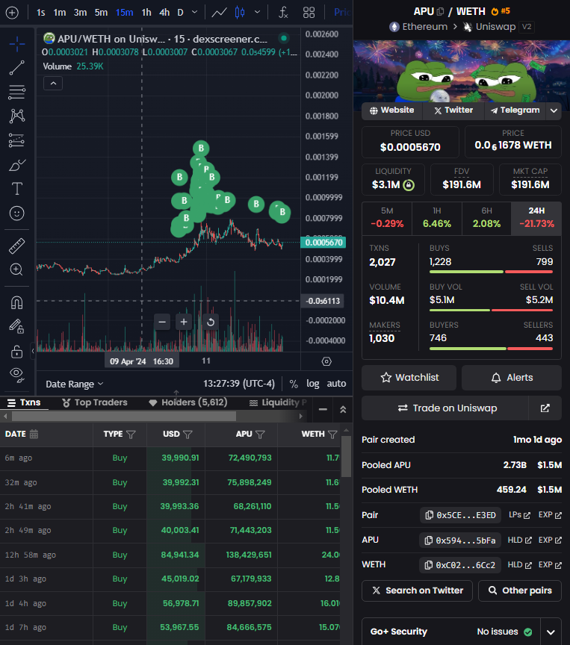Open the chart style dropdown arrow

(257, 13)
